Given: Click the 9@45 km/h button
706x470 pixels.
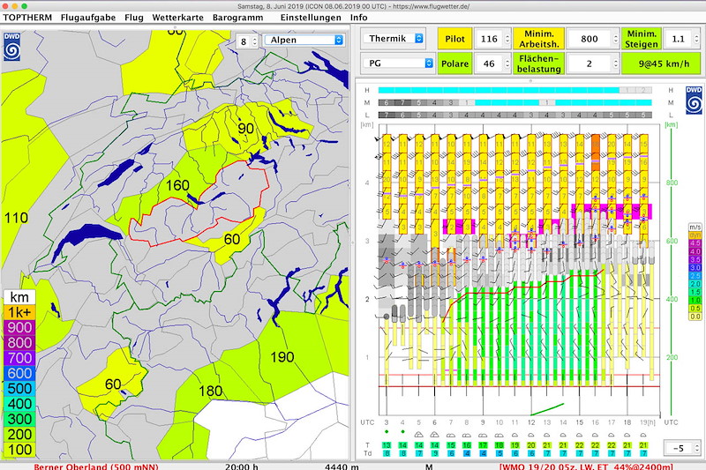Looking at the screenshot, I should coord(661,63).
